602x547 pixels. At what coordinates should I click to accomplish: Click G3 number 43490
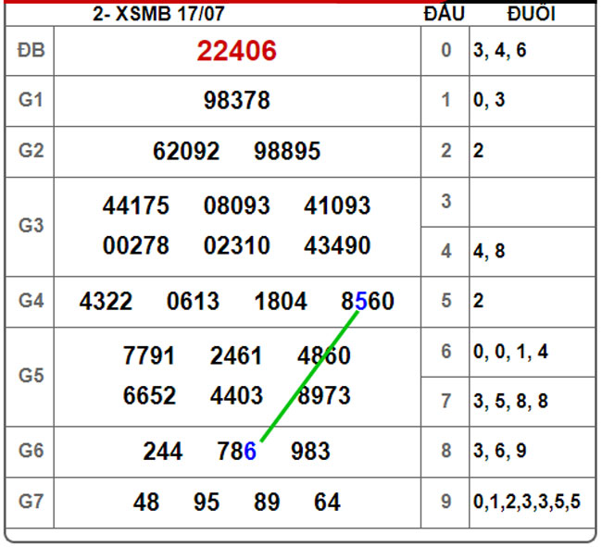337,245
